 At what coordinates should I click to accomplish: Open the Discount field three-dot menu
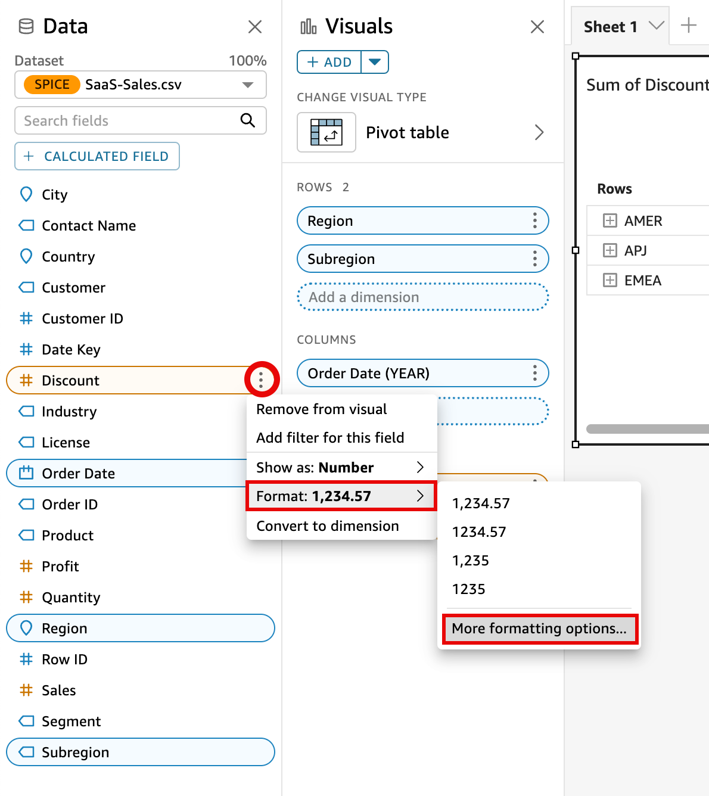261,380
